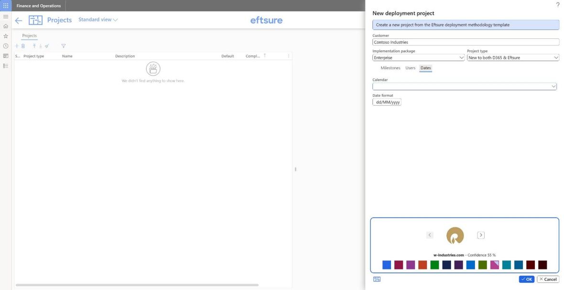Pick the orange color swatch
This screenshot has width=564, height=290.
point(423,265)
